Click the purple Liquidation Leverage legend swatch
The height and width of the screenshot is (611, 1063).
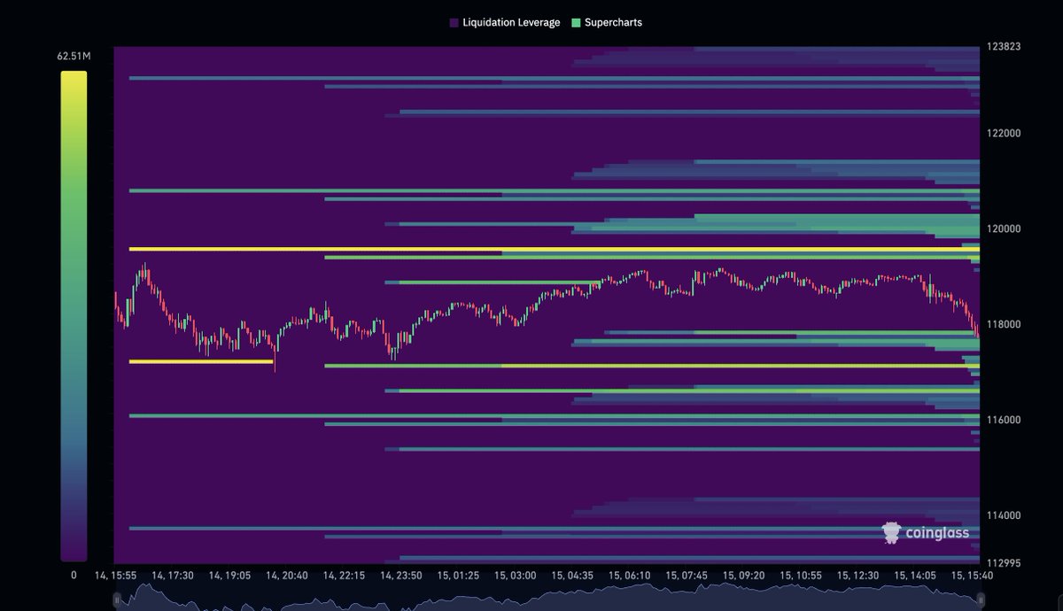tap(454, 22)
